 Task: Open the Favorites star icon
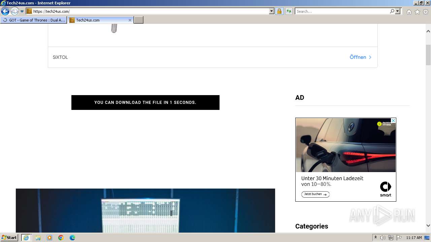pos(417,12)
